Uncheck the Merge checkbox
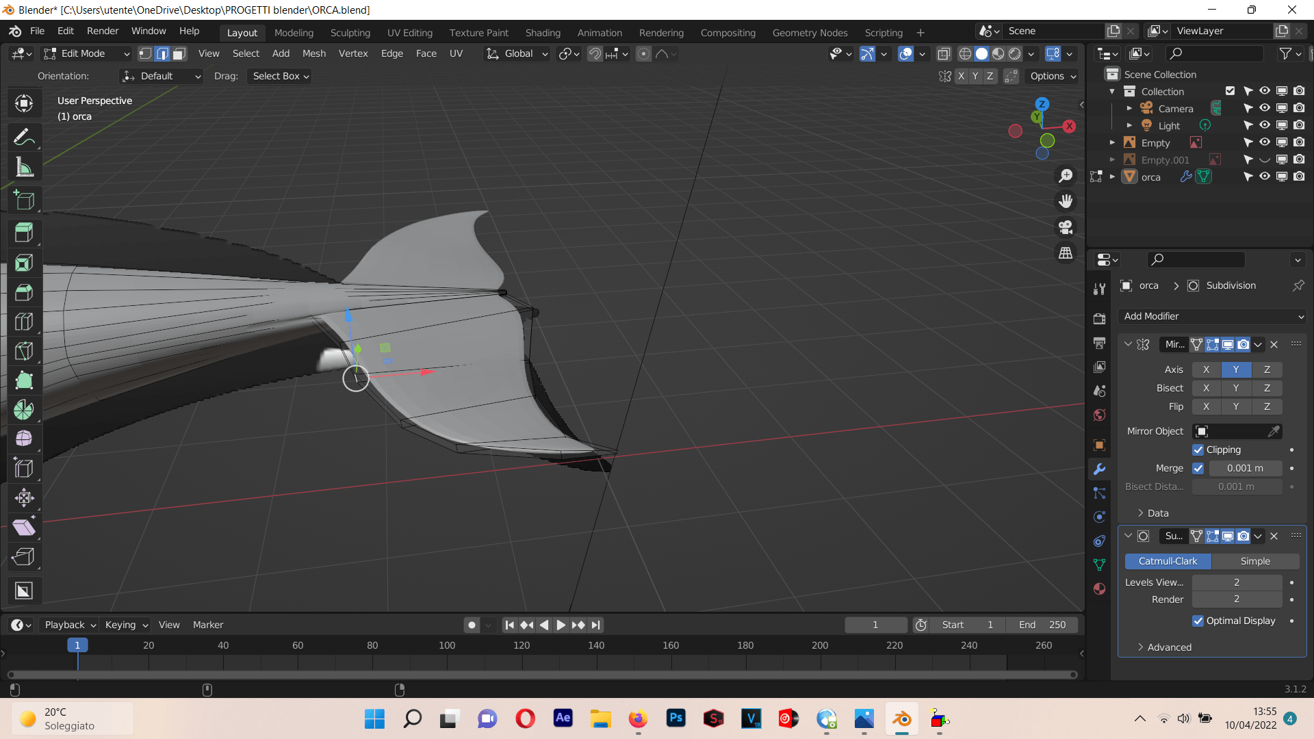The width and height of the screenshot is (1314, 739). (1198, 468)
